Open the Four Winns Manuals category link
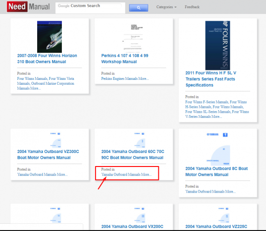Screen dimensions: 266x231 tap(32, 78)
